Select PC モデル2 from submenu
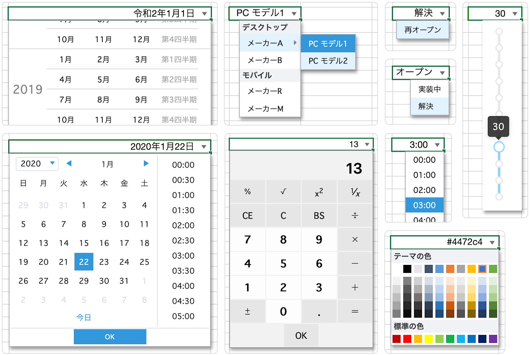The width and height of the screenshot is (530, 355). (x=328, y=61)
